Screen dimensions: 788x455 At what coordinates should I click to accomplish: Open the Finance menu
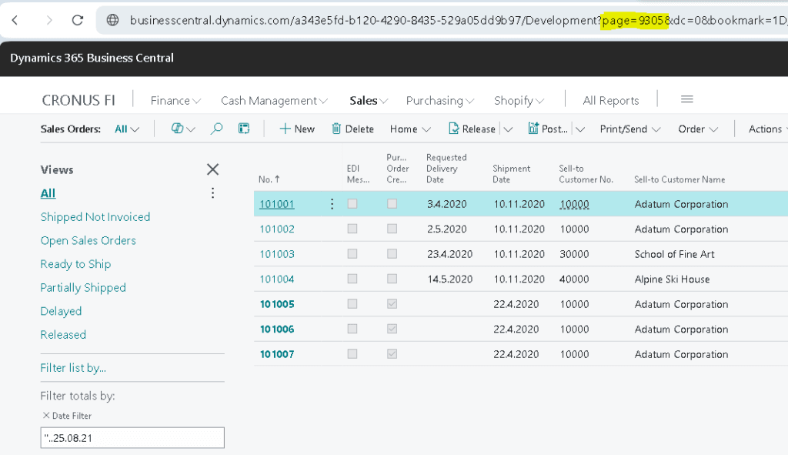(175, 100)
